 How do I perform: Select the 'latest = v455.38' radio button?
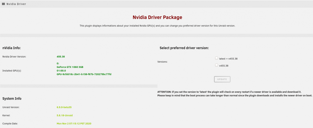coord(217,58)
